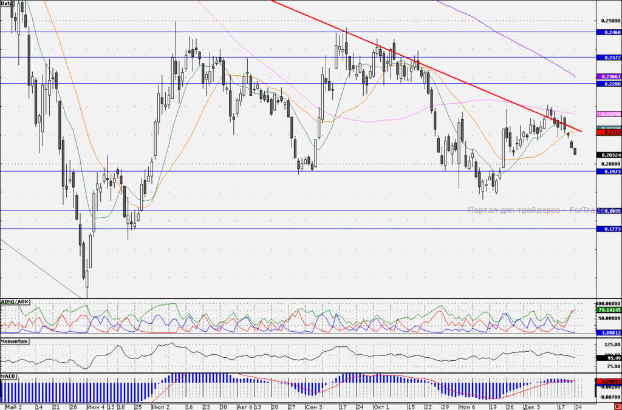Click the red 0.2112 trendline price tag
Screen dimensions: 622x410
pyautogui.click(x=609, y=133)
